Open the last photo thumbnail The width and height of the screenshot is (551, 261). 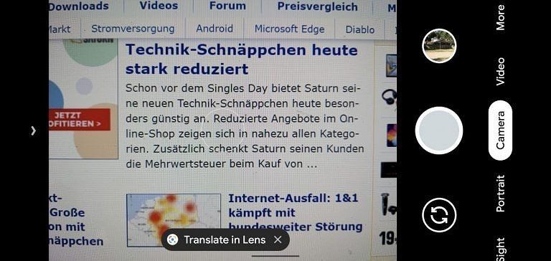439,46
